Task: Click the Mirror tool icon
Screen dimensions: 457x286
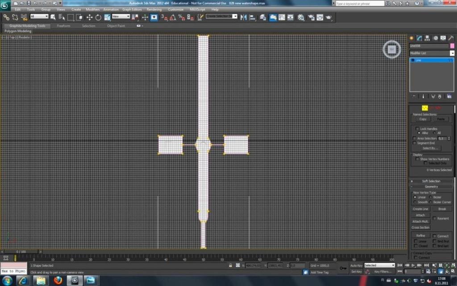Action: tap(243, 17)
